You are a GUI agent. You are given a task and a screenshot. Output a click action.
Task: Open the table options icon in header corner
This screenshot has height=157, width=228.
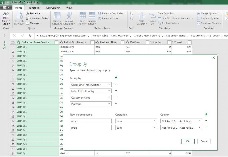pyautogui.click(x=13, y=42)
